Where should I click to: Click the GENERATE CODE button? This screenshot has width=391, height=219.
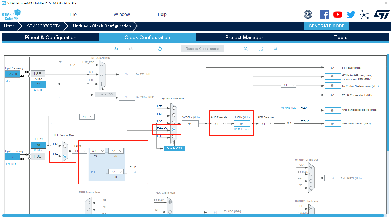[x=326, y=26]
